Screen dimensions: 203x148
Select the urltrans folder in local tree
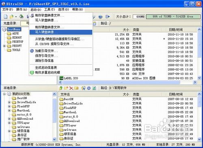click(24, 127)
